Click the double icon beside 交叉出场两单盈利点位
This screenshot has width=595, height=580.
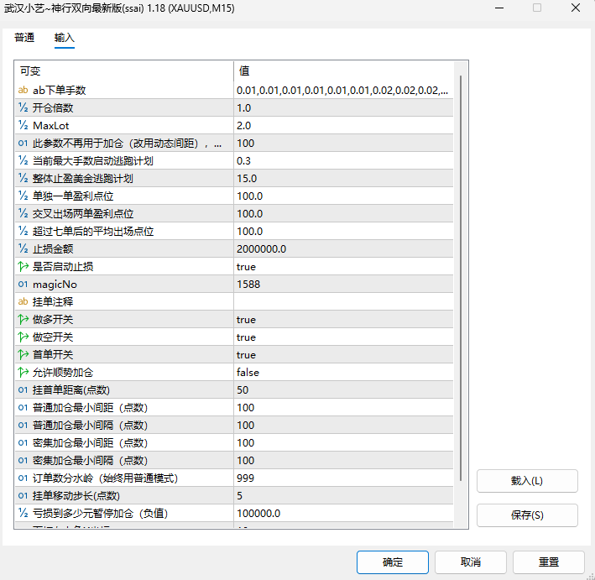point(23,213)
